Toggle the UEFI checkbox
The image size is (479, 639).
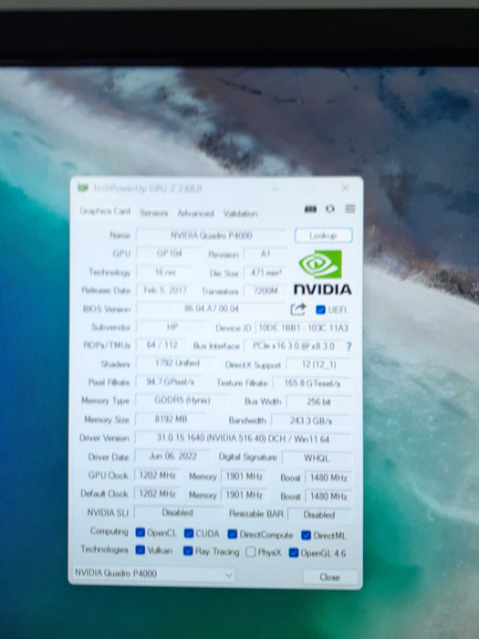click(320, 309)
